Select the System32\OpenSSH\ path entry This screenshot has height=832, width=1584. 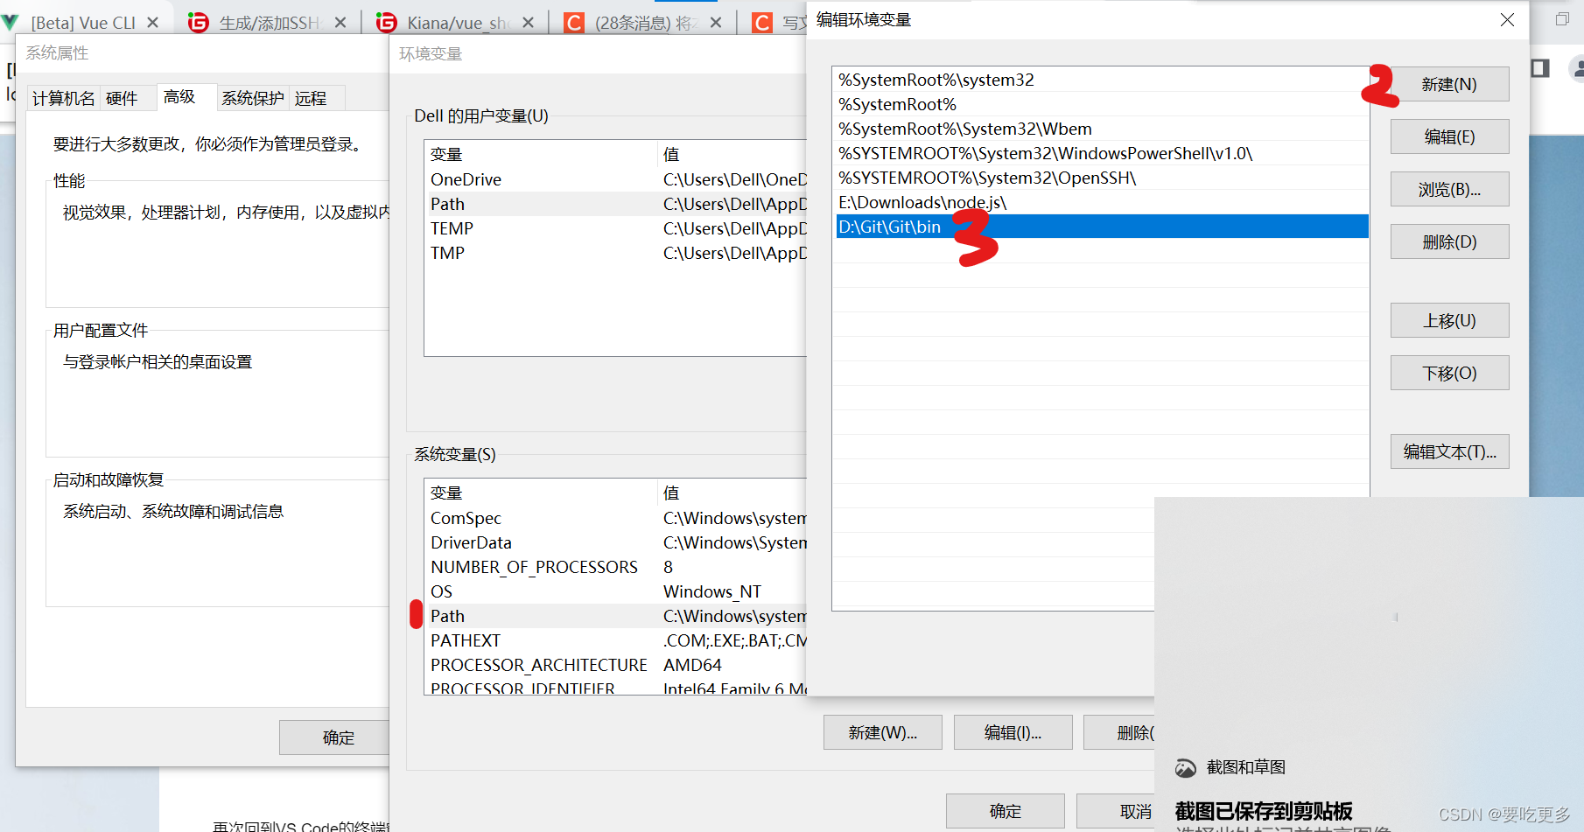(1101, 178)
